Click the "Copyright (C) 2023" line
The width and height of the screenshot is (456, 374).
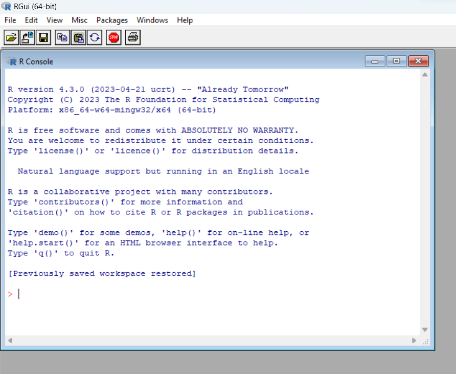coord(164,100)
